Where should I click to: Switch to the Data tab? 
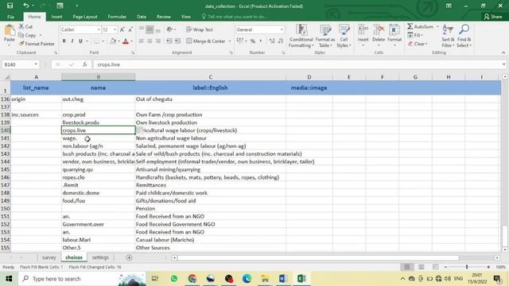coord(142,17)
